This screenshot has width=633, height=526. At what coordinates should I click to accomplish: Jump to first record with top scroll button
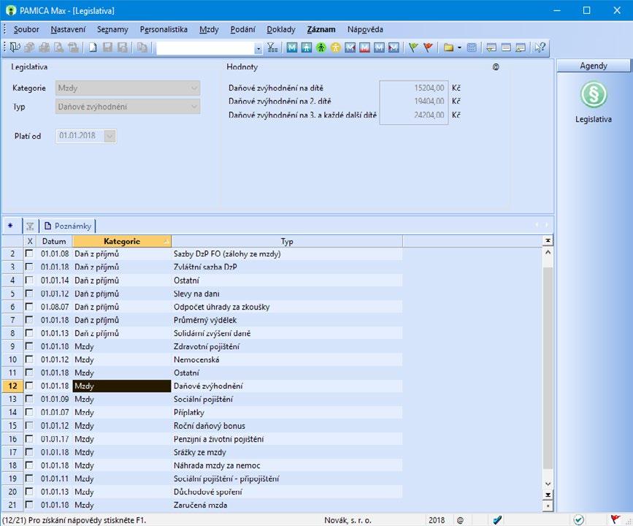[548, 241]
